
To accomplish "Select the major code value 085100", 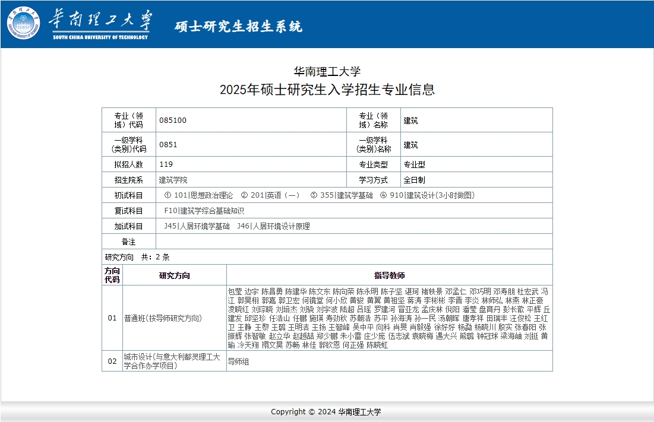I will pyautogui.click(x=173, y=120).
